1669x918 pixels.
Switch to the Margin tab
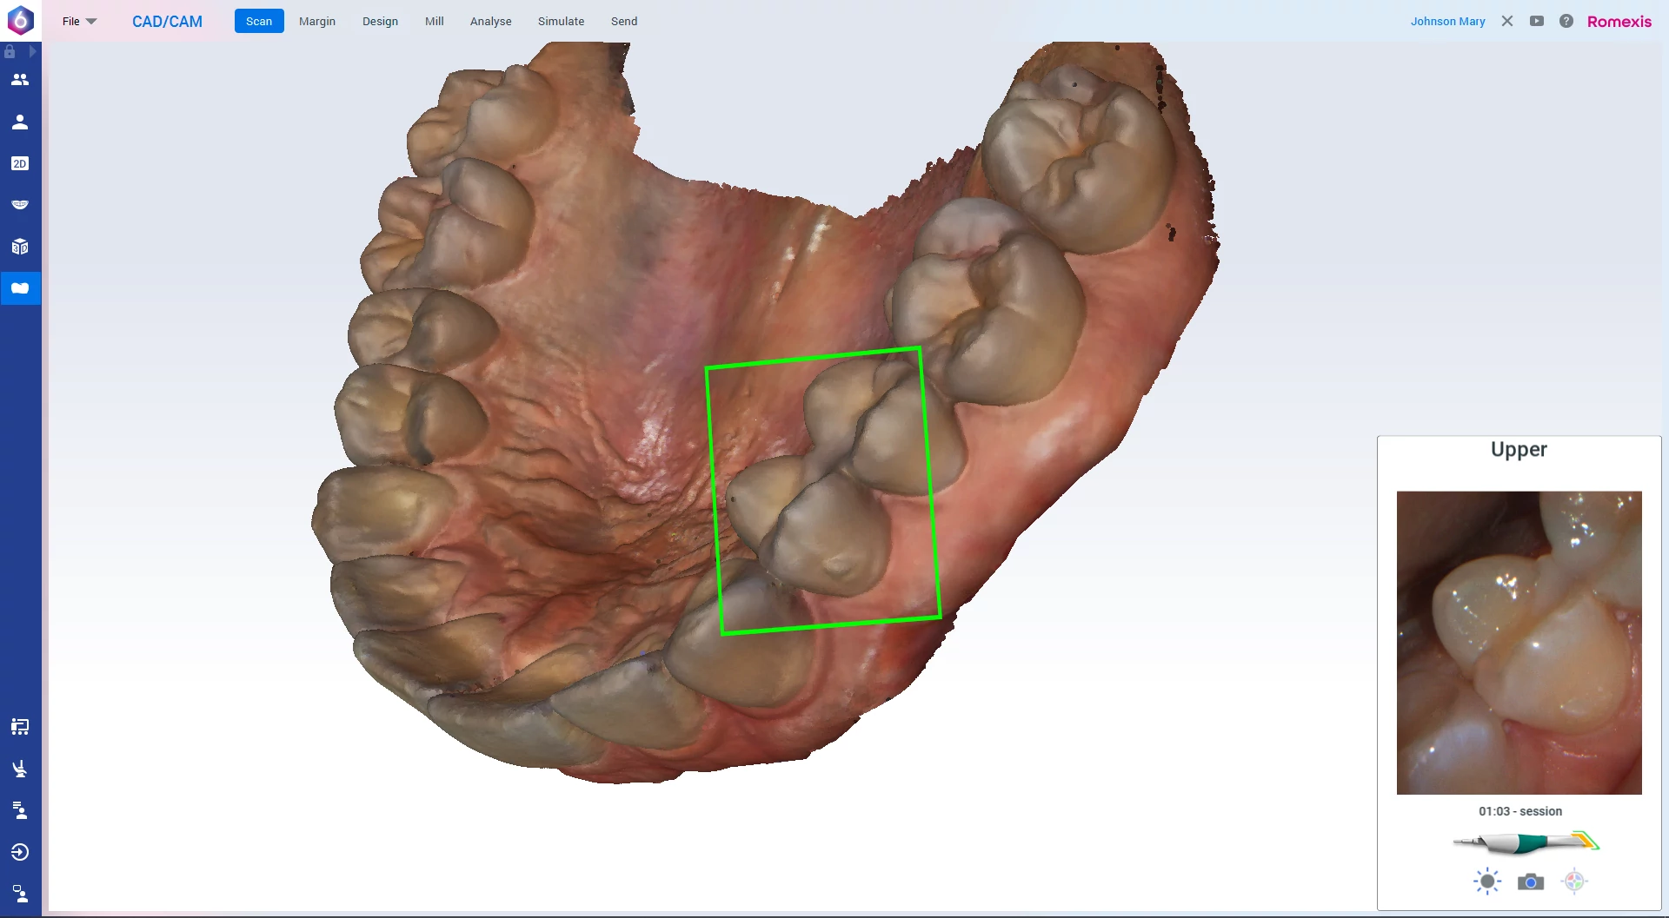coord(317,21)
